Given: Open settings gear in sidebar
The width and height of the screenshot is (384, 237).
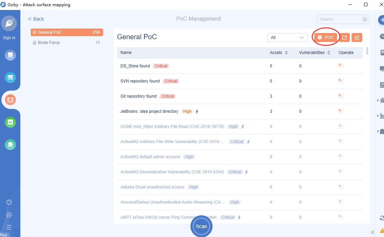Looking at the screenshot, I should [x=9, y=215].
